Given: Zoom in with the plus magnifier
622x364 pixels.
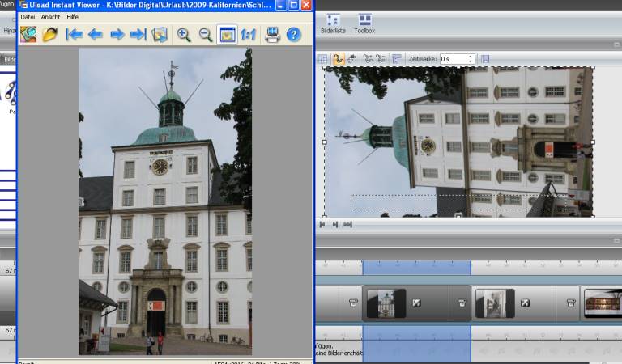Looking at the screenshot, I should pos(184,34).
